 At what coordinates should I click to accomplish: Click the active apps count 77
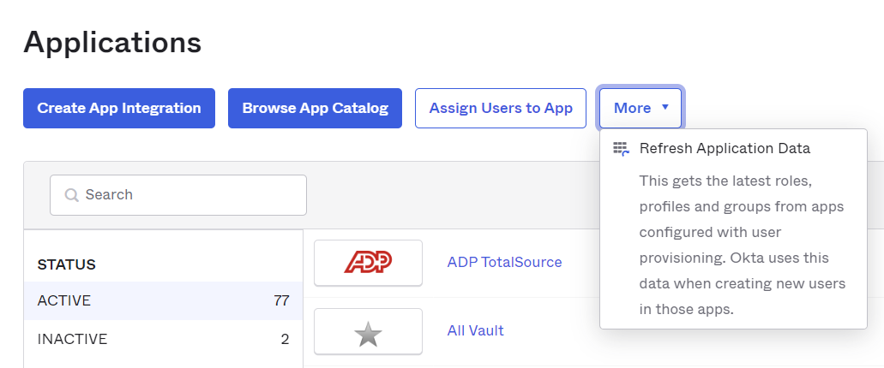(x=280, y=301)
